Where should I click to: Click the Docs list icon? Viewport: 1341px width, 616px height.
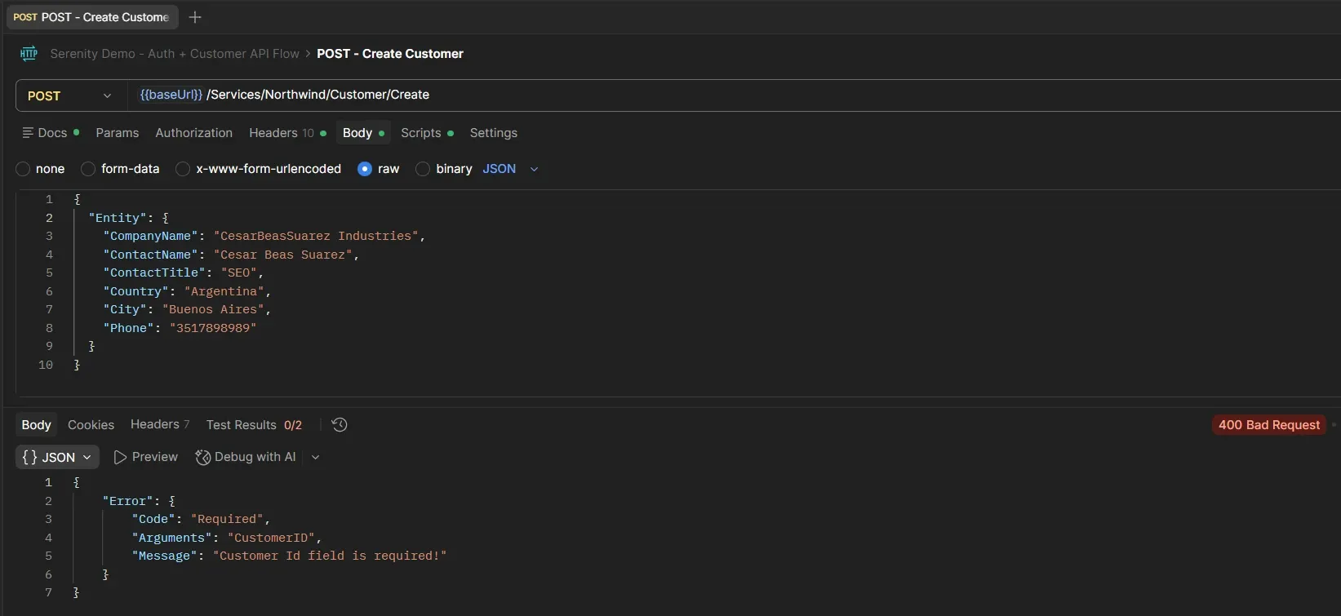click(x=28, y=133)
